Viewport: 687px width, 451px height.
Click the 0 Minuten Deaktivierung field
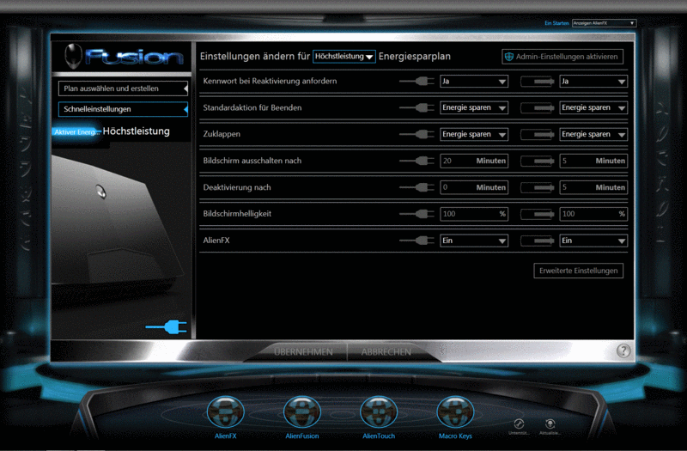pyautogui.click(x=474, y=187)
